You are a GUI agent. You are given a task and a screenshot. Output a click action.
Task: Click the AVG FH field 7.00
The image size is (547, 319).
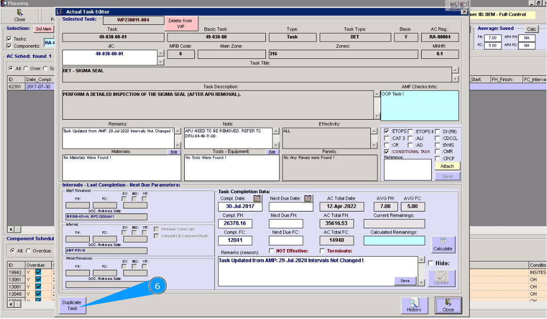[386, 206]
